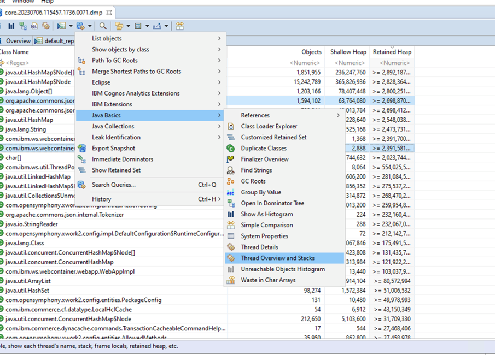Click the Dominator Tree toolbar icon

tap(23, 26)
